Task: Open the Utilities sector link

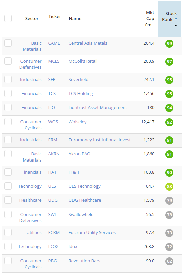Action: tap(34, 233)
